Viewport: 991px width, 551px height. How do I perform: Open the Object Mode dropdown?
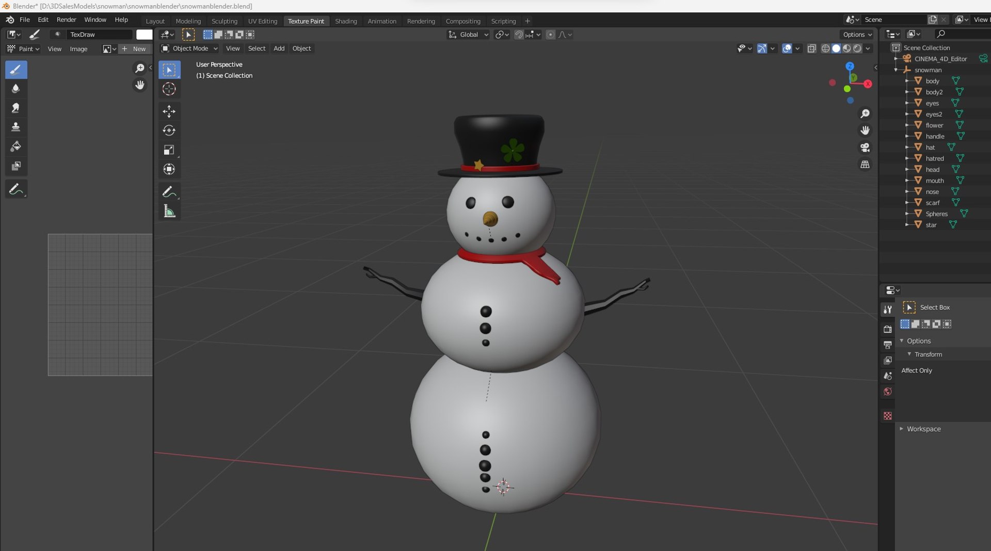click(189, 48)
